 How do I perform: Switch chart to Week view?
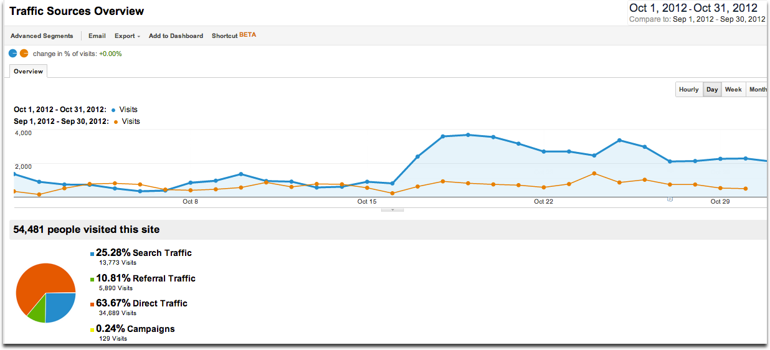(733, 90)
